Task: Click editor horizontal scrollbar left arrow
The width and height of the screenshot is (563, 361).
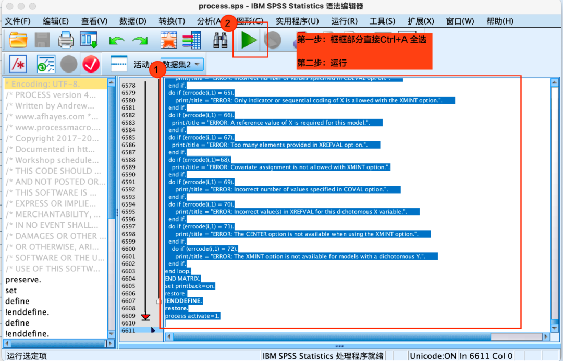Action: click(169, 337)
